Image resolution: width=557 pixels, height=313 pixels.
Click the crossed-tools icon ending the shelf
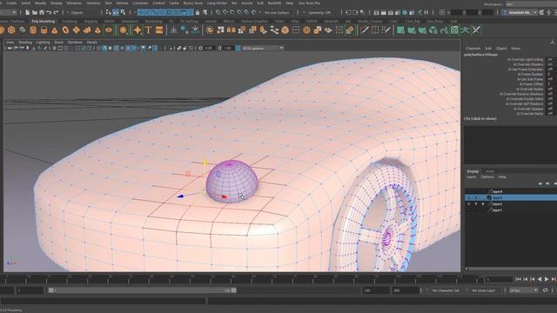point(476,30)
